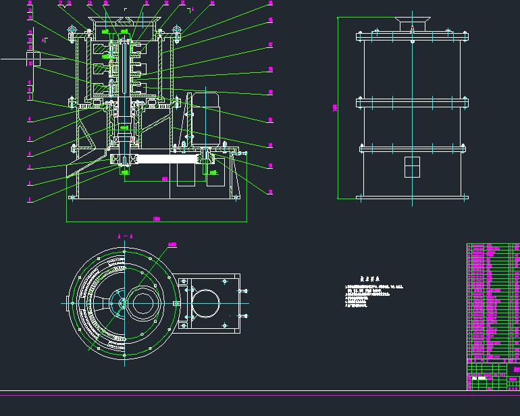Select the magenta parts list table

493,303
